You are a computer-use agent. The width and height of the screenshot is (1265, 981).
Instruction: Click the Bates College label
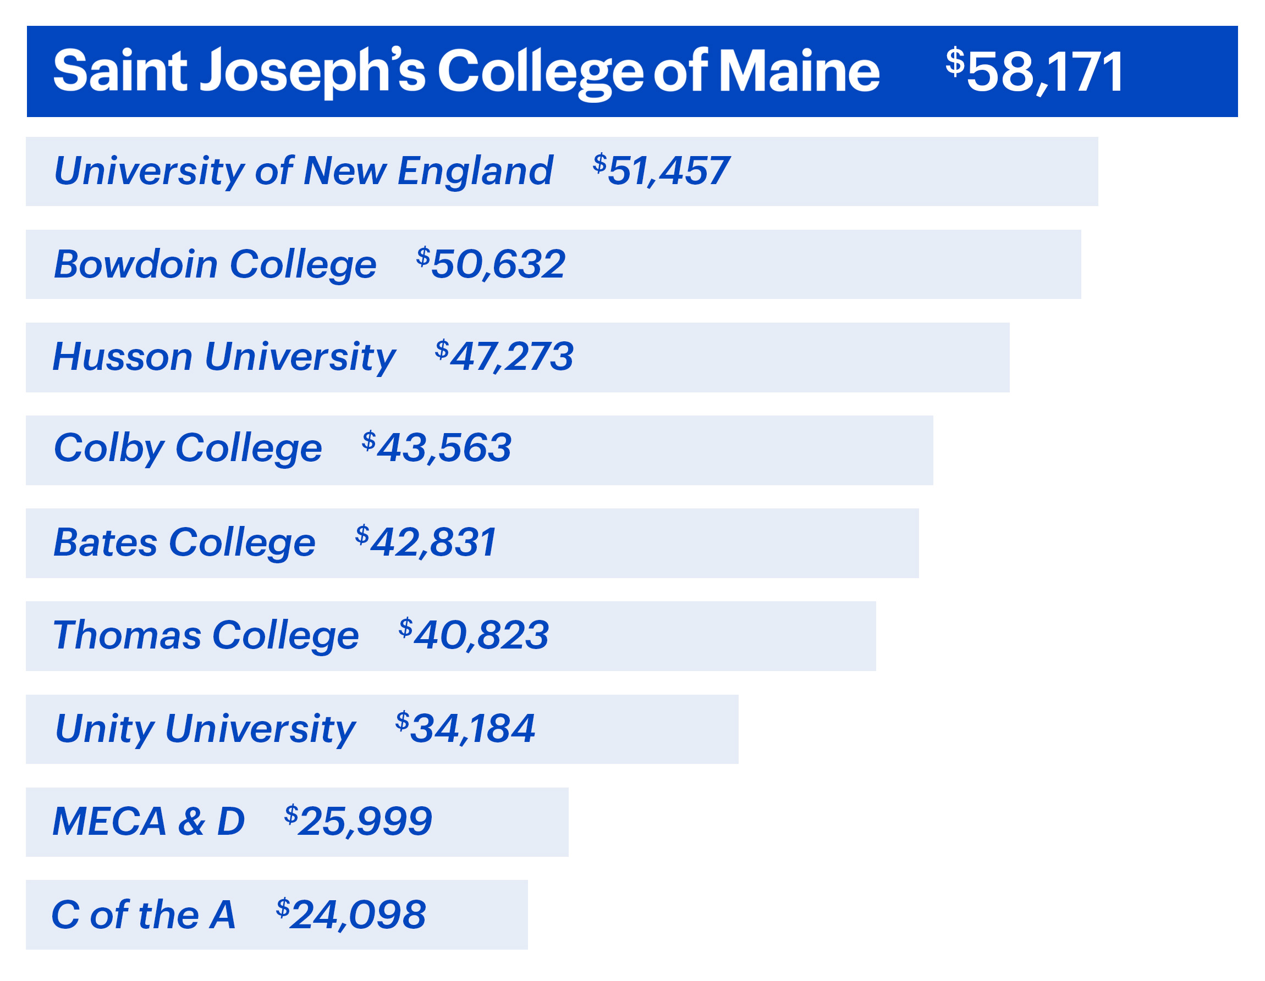pos(184,543)
